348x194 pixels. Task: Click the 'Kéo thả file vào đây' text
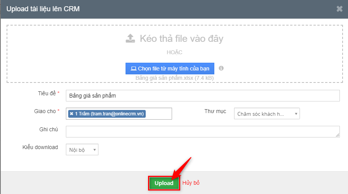pos(181,38)
